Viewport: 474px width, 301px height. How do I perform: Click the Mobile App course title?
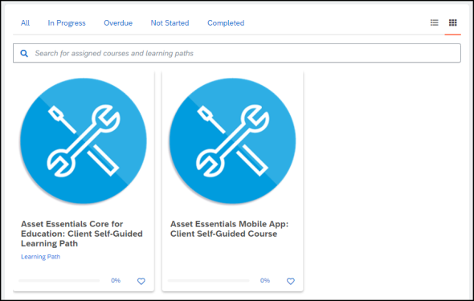(x=229, y=229)
